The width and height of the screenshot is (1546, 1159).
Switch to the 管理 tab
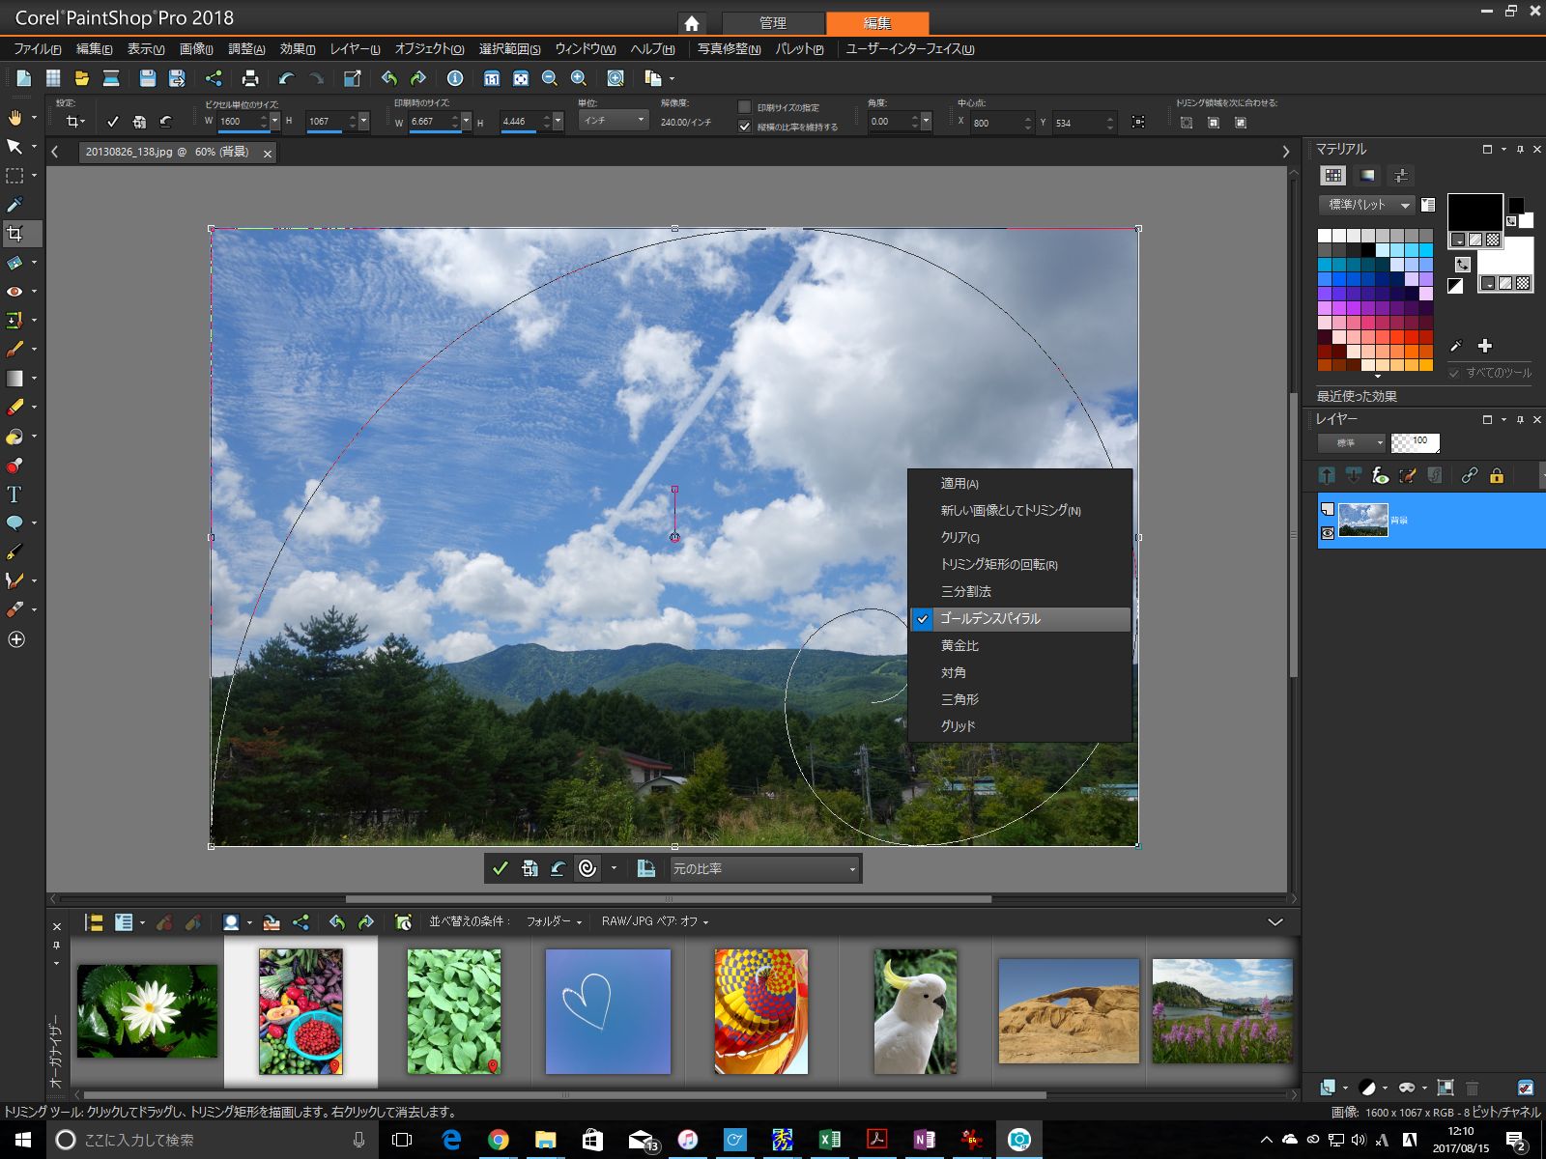(x=773, y=23)
